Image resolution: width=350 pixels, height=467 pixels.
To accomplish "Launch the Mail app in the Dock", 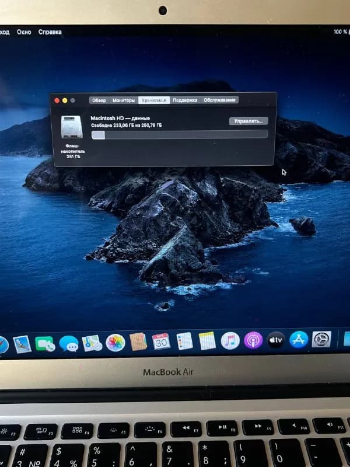I will (x=22, y=344).
